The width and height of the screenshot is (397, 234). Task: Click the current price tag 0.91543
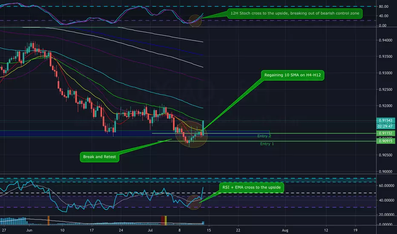(385, 120)
